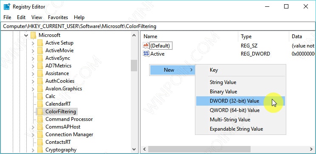Open the Edit menu

tap(21, 17)
